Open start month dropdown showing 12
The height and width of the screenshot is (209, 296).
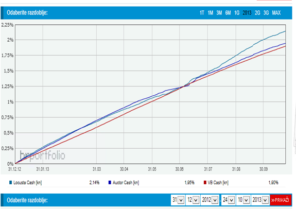pos(193,200)
